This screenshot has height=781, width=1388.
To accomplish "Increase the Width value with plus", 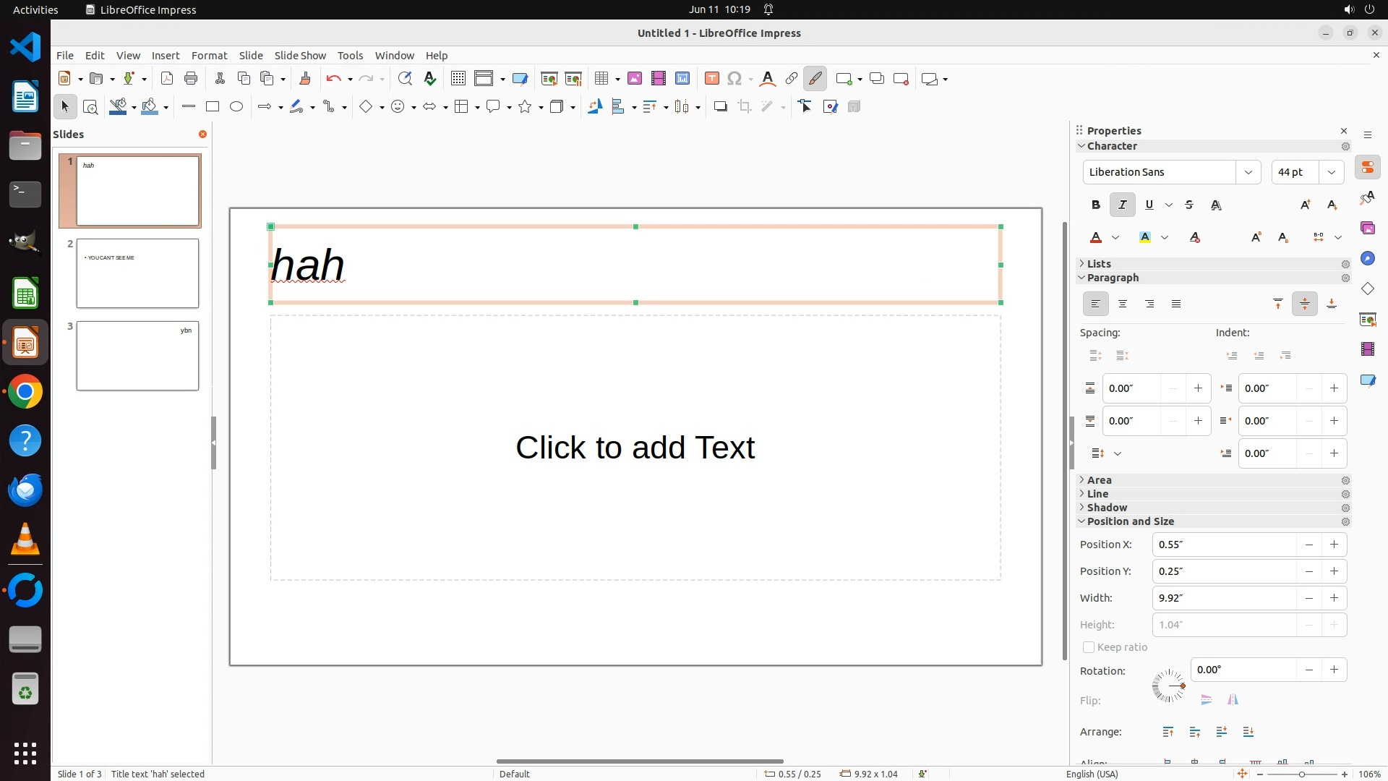I will 1334,598.
